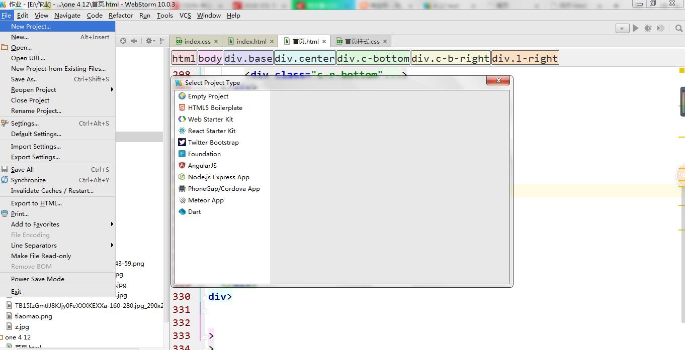Viewport: 685px width, 350px height.
Task: Open the Edit menu
Action: click(x=23, y=15)
